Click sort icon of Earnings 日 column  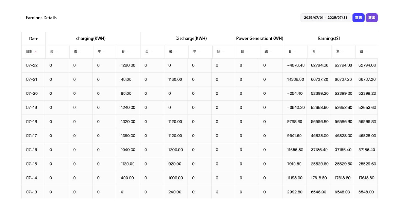click(294, 52)
